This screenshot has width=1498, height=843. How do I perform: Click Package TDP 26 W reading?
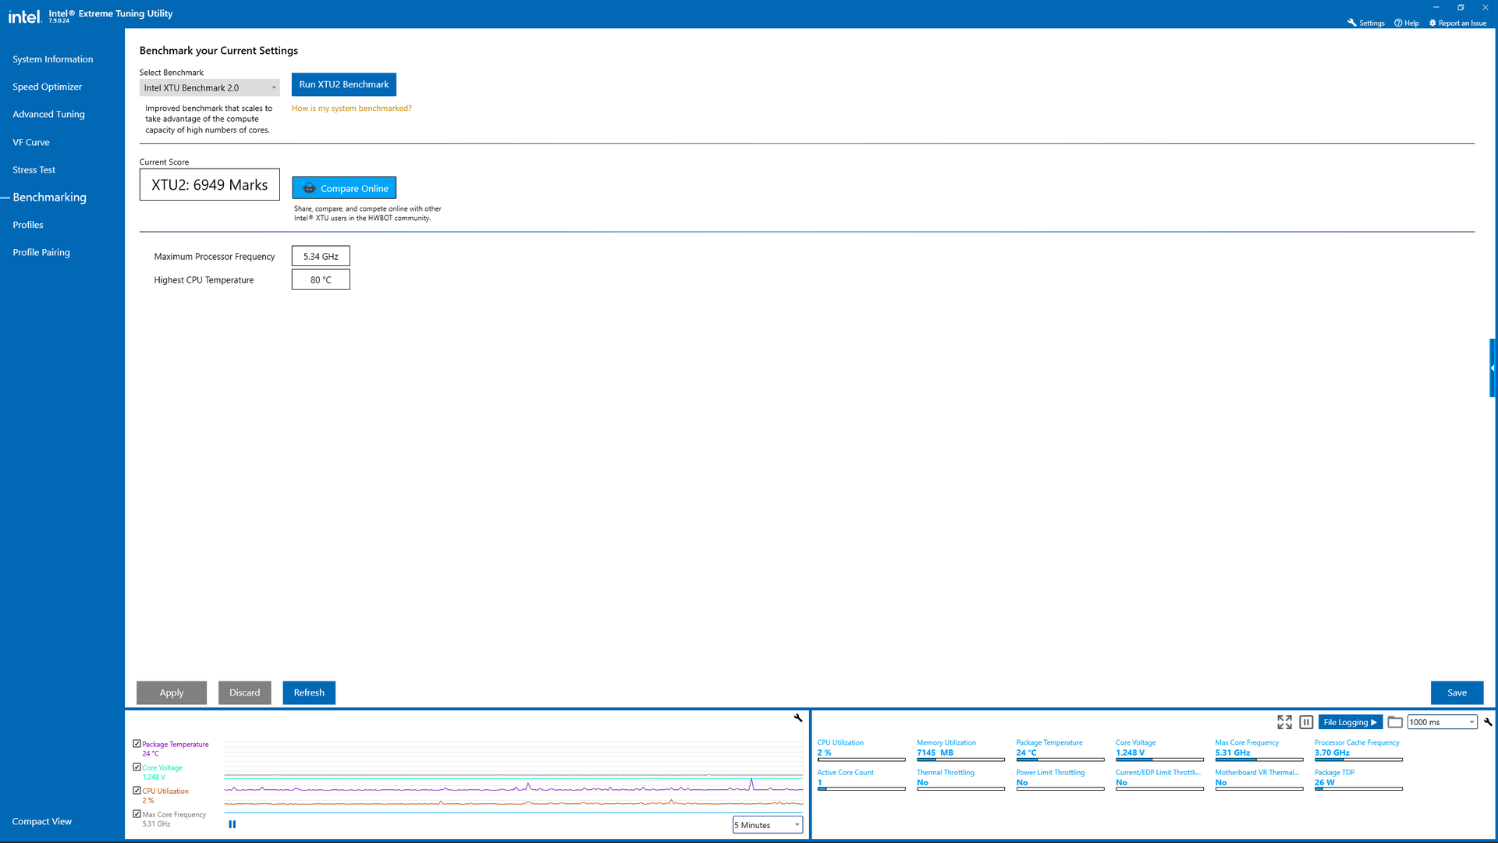point(1324,782)
